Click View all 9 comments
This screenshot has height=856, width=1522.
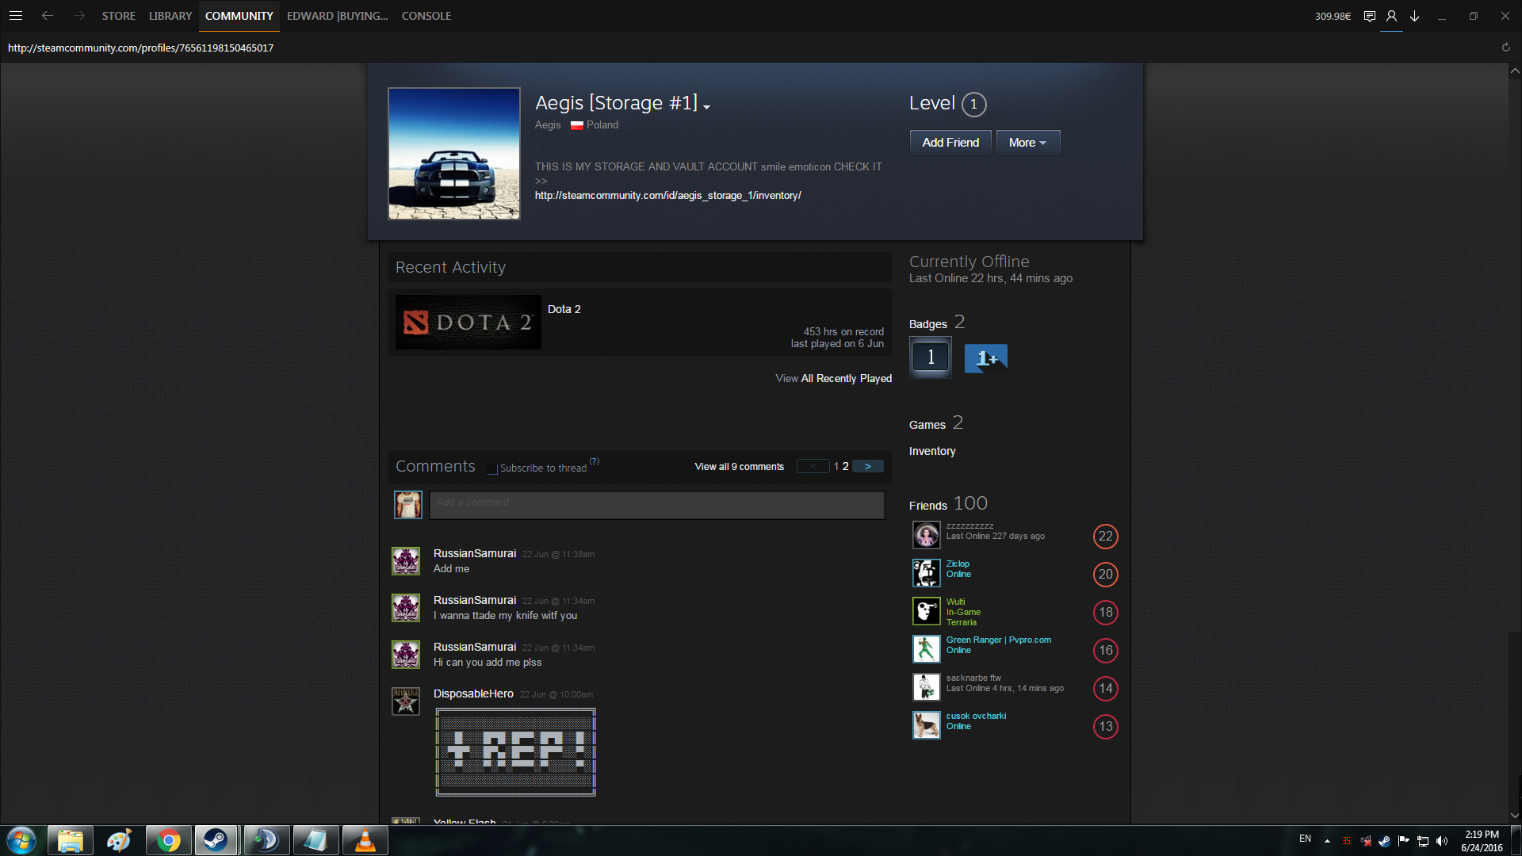(739, 467)
